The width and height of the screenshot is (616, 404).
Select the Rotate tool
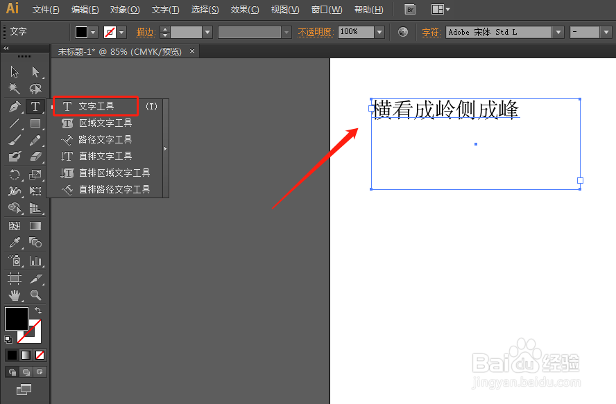[15, 175]
